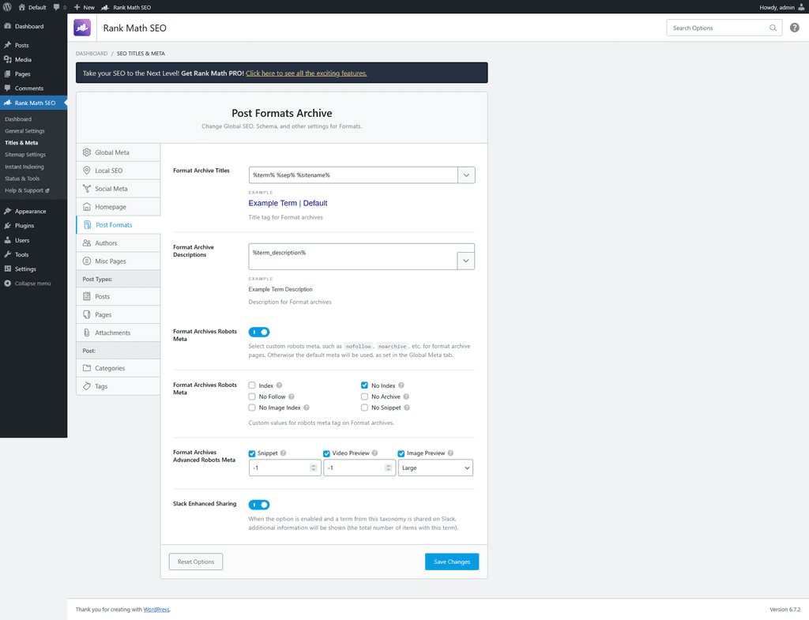The image size is (809, 620).
Task: Open the Pages tab under Post Types
Action: (x=119, y=314)
